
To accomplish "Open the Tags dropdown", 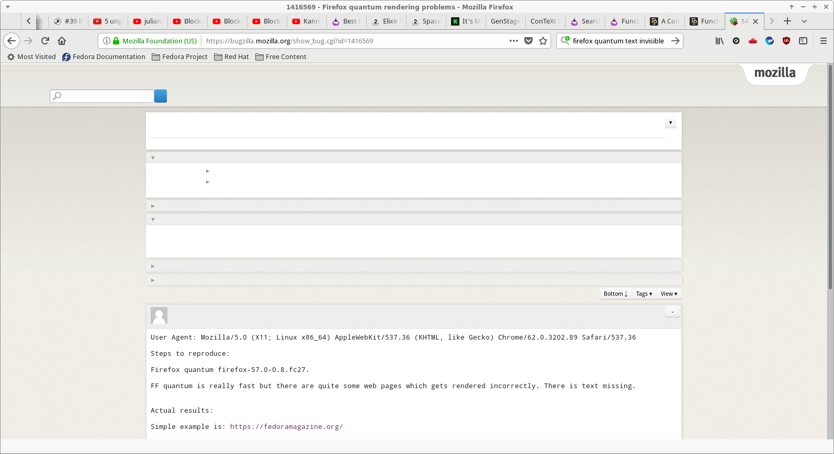I will click(x=644, y=294).
